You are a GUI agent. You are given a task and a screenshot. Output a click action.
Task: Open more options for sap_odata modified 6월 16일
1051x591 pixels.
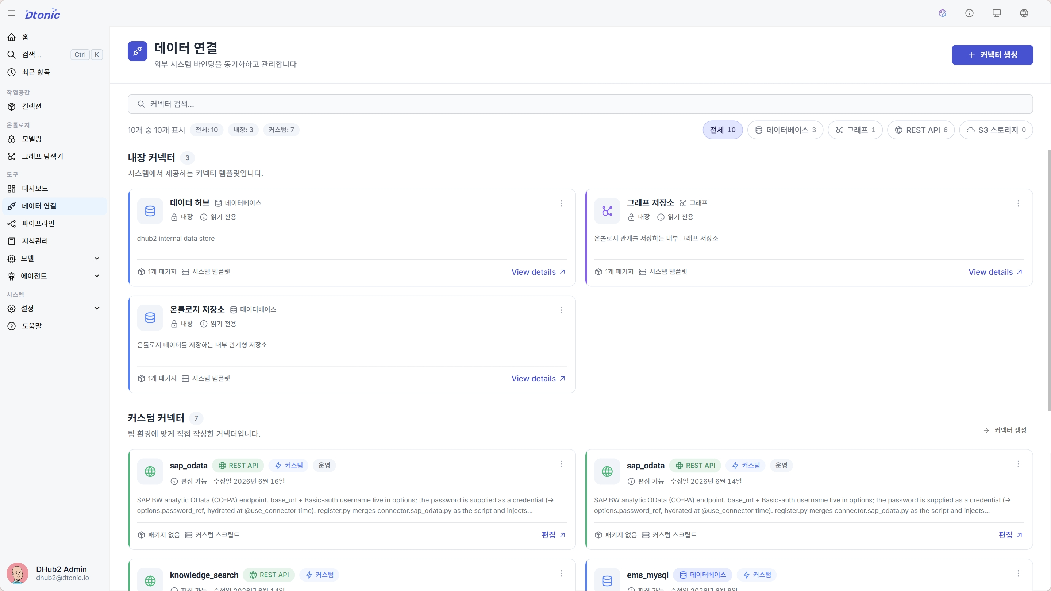tap(561, 464)
